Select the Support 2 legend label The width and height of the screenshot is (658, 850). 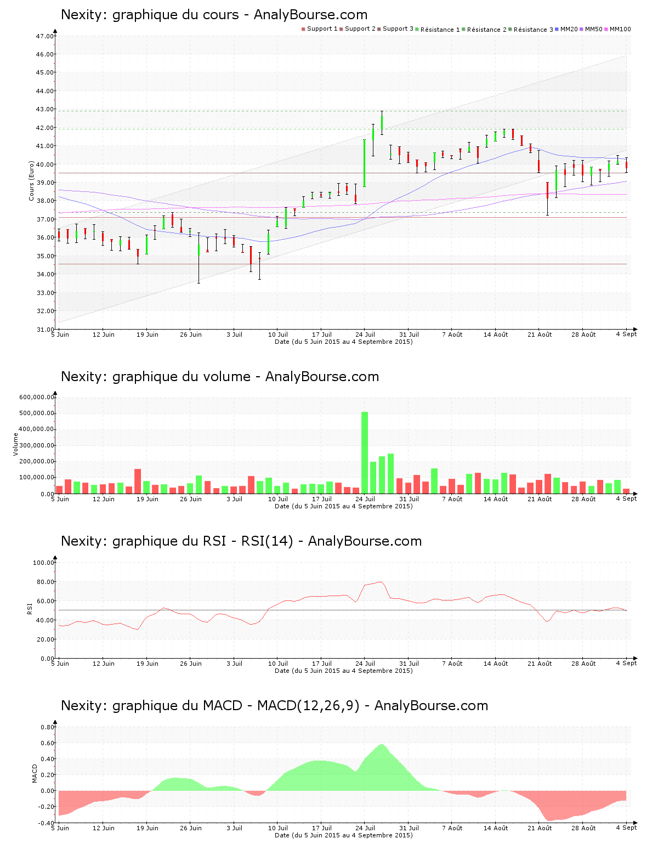[x=360, y=29]
